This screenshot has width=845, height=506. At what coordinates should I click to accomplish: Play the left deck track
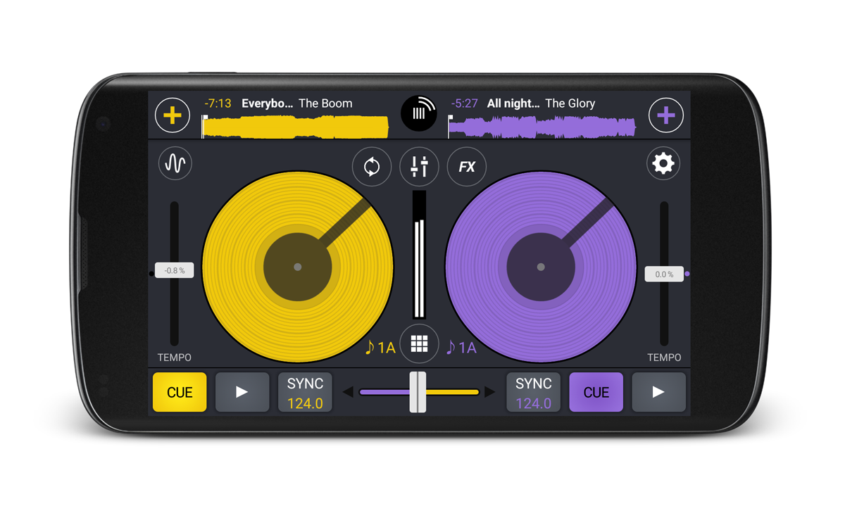[x=242, y=393]
